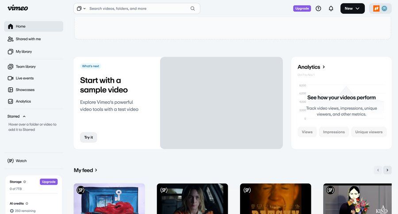The image size is (398, 214).
Task: Click the Watch SP badge icon
Action: tap(11, 160)
